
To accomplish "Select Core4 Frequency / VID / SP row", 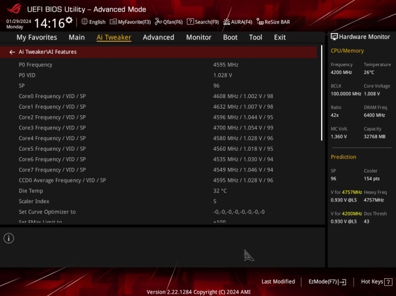I will click(x=158, y=138).
